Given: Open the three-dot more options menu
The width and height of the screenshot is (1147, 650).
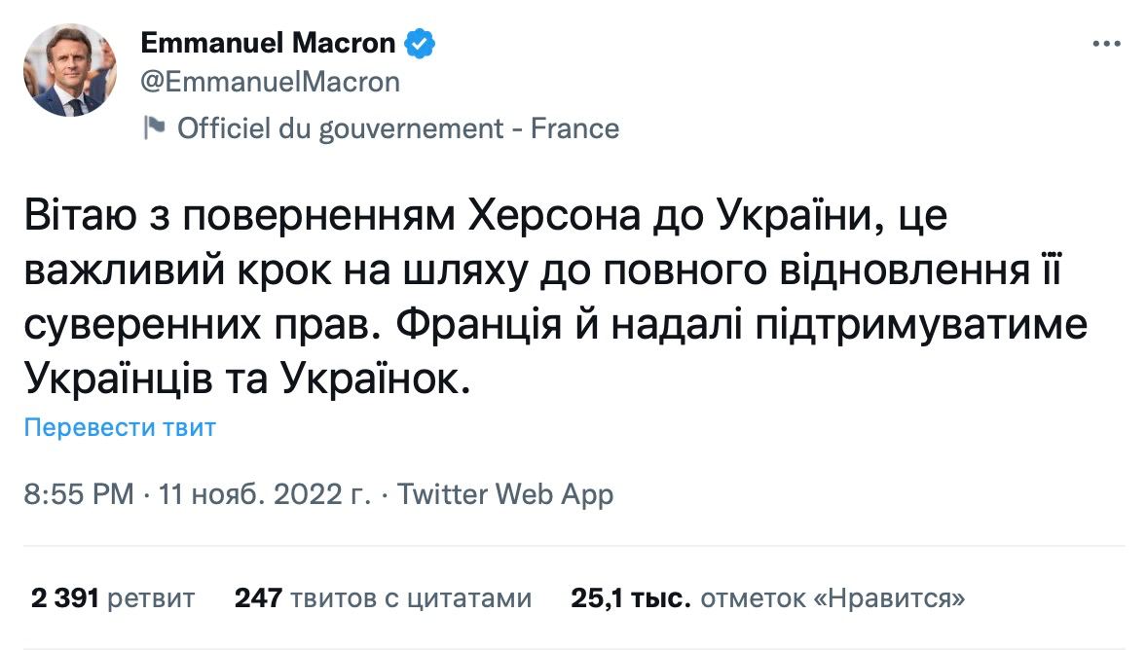Looking at the screenshot, I should [1107, 44].
